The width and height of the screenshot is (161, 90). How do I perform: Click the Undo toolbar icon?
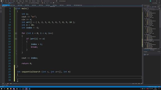[13, 3]
